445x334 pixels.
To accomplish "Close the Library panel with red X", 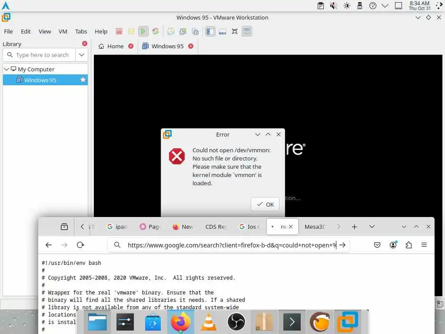I will (85, 43).
